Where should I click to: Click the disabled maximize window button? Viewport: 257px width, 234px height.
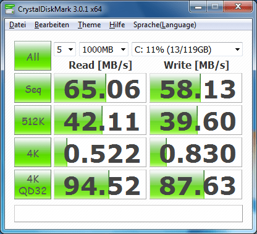point(215,7)
